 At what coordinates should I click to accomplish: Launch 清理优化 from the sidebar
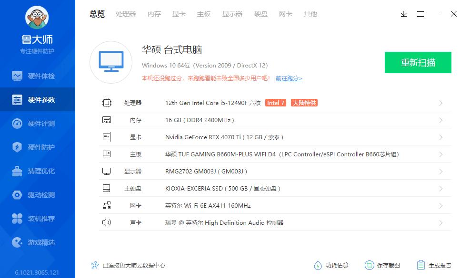click(37, 171)
